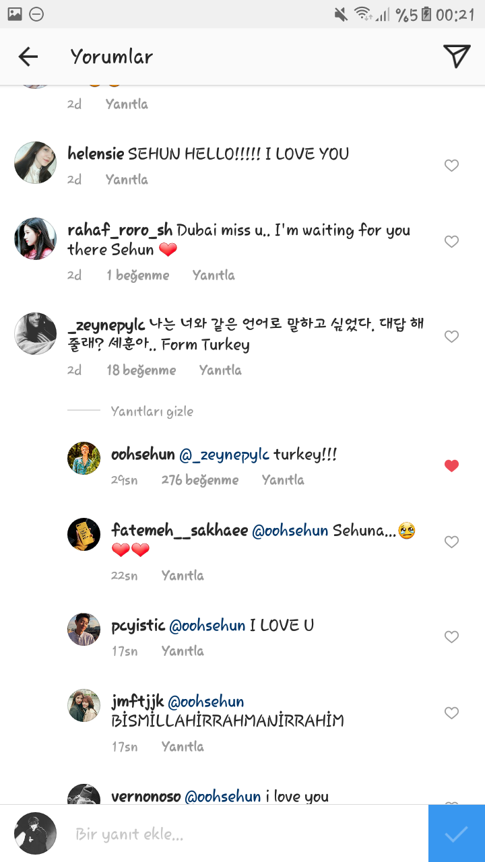Image resolution: width=485 pixels, height=862 pixels.
Task: Tap the back arrow in header
Action: click(x=28, y=57)
